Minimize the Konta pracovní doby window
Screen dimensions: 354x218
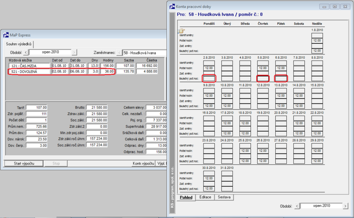tap(324, 7)
